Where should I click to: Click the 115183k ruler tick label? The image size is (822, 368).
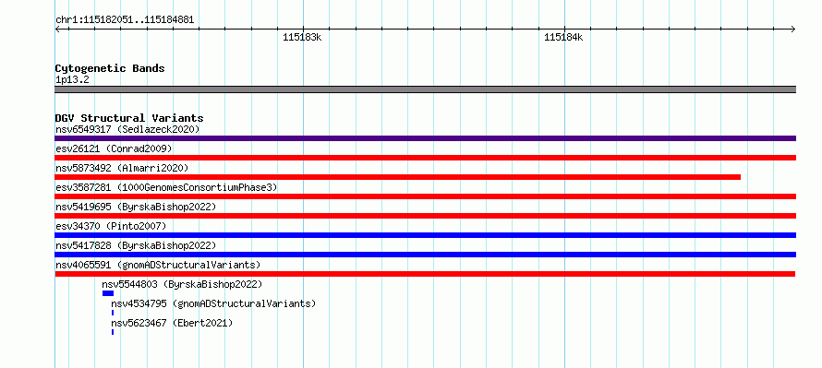coord(302,37)
